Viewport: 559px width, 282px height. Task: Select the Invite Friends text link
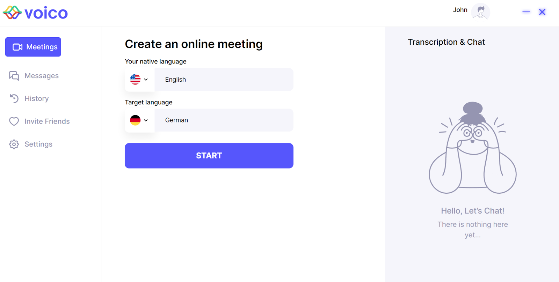click(47, 121)
